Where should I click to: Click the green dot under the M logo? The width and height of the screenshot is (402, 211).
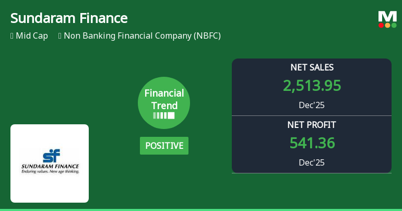[x=394, y=25]
